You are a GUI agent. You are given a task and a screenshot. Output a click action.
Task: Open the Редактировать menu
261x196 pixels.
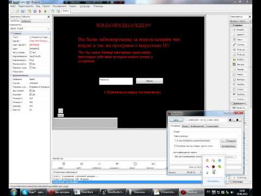(26, 6)
